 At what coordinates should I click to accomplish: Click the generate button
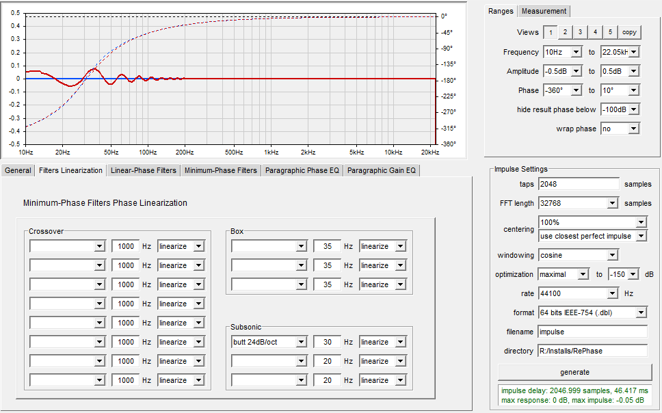(575, 372)
